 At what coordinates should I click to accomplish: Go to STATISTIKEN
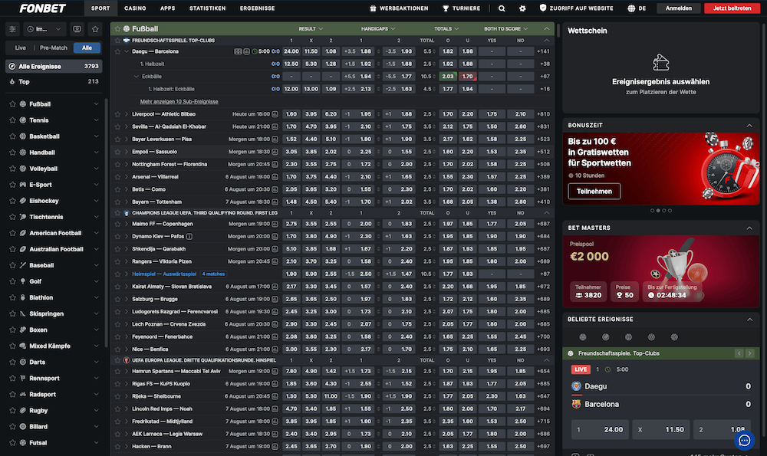tap(207, 8)
